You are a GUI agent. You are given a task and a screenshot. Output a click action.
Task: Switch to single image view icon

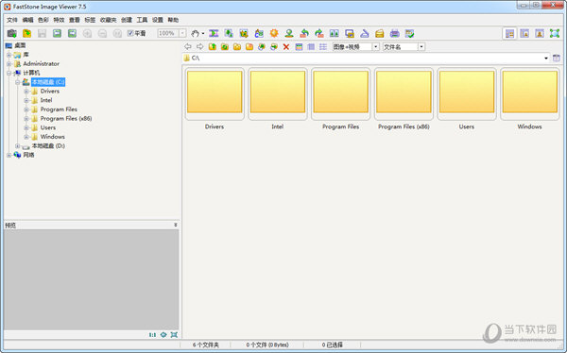(540, 34)
